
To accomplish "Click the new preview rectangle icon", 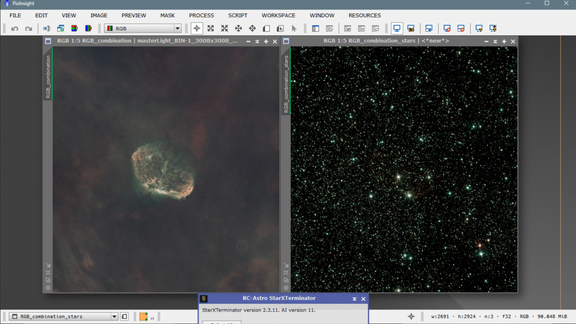I will (x=266, y=28).
